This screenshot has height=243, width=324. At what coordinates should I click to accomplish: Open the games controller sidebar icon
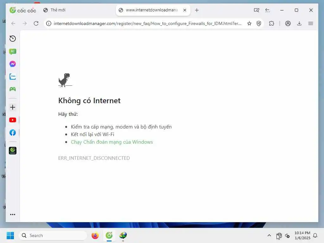point(13,89)
